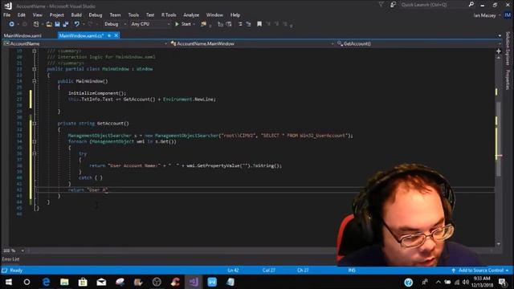Collapse the try block outlining toggle

[34, 153]
